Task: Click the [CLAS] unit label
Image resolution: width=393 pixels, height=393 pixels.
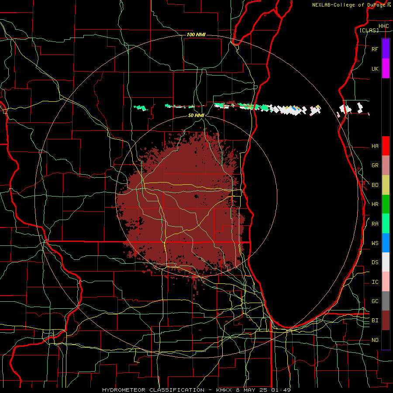Action: (x=369, y=31)
